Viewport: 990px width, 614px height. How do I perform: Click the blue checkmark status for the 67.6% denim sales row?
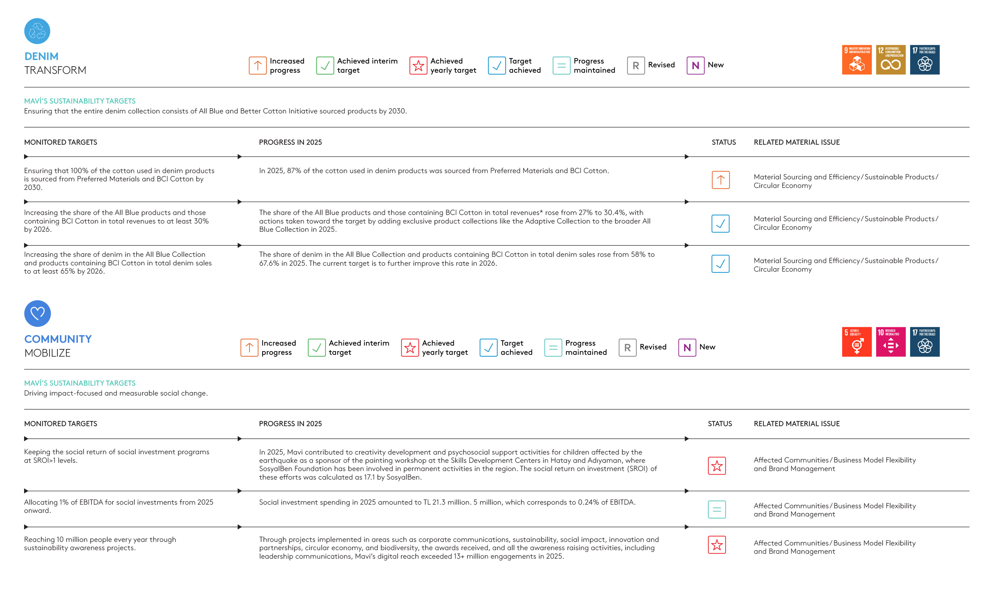point(720,264)
